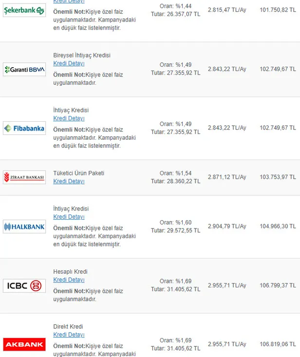Click the Halkbank logo
The image size is (300, 357).
24,226
